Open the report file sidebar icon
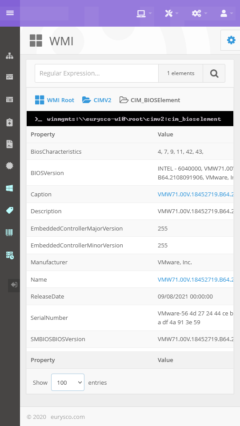The height and width of the screenshot is (426, 240). click(x=10, y=144)
